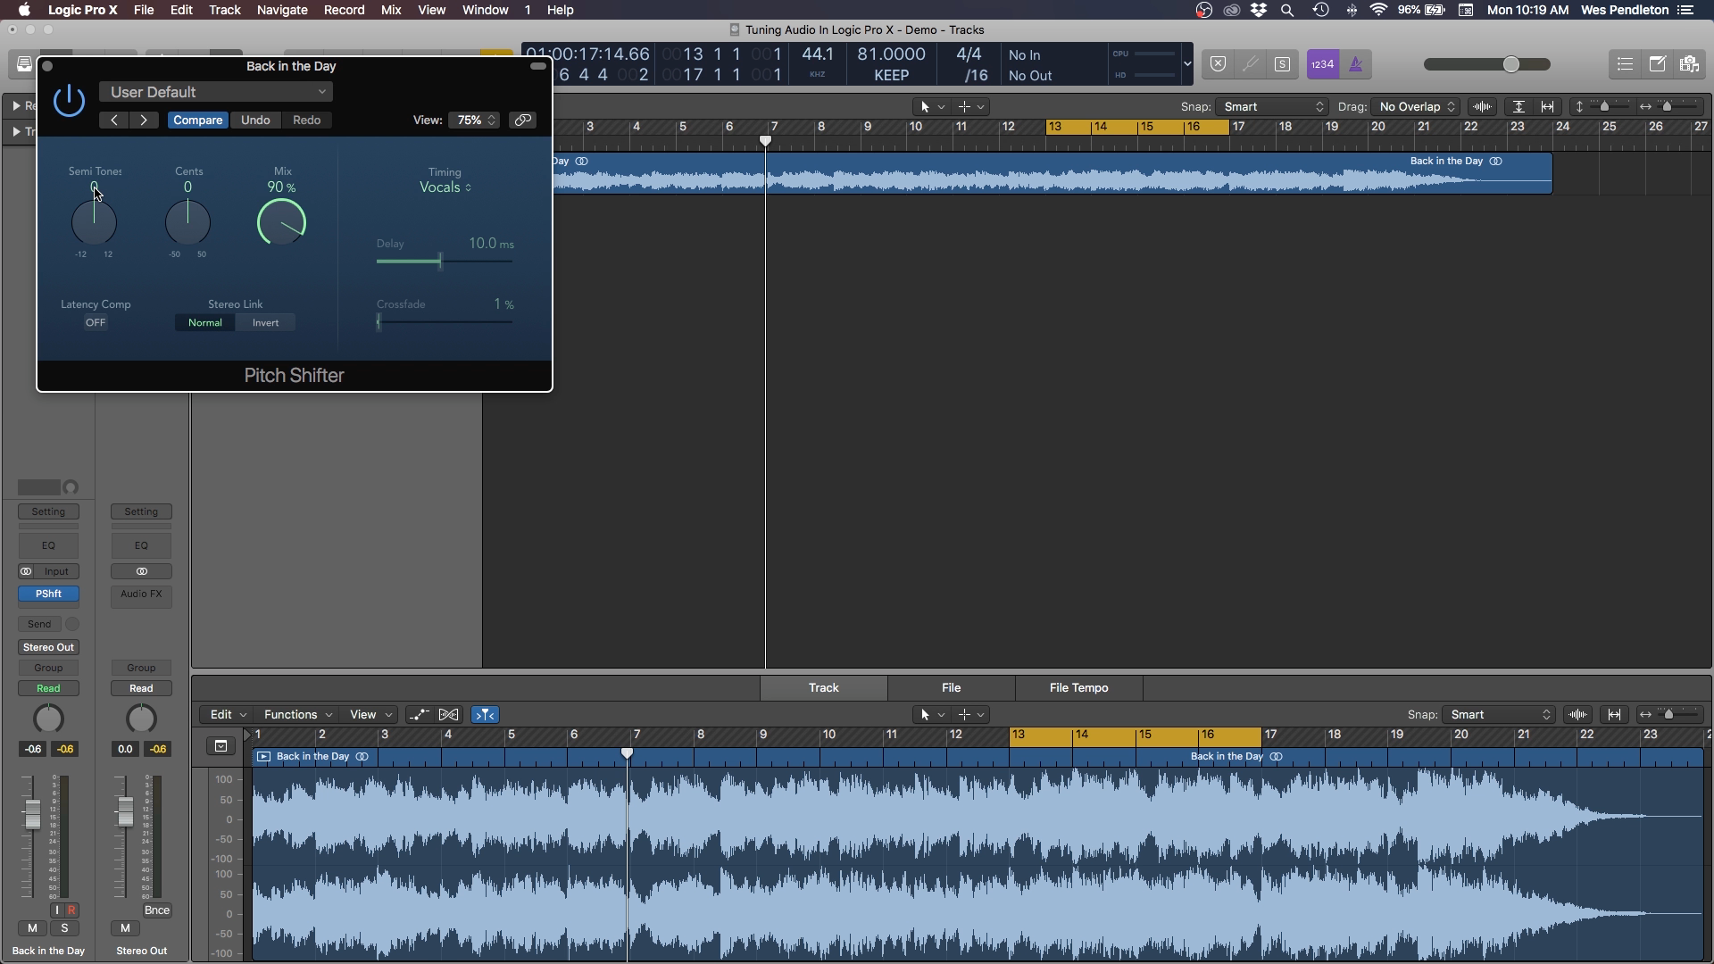Toggle the Pitch Shifter power button
Screen dimensions: 1714x964
(70, 101)
